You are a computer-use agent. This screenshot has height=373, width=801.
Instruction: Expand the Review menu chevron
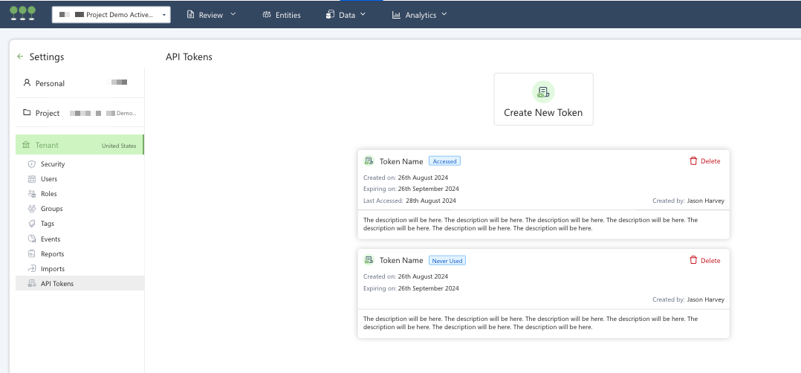(233, 14)
